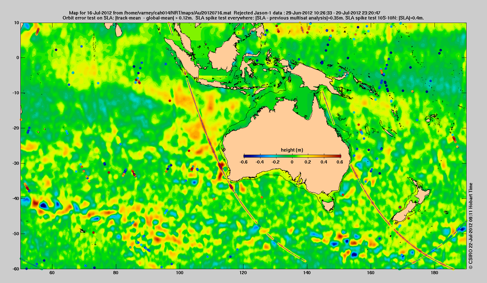Click the latitude axis label -10
The width and height of the screenshot is (487, 283).
[16, 93]
